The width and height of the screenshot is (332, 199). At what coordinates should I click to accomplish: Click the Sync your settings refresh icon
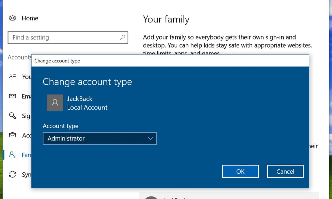pos(12,174)
